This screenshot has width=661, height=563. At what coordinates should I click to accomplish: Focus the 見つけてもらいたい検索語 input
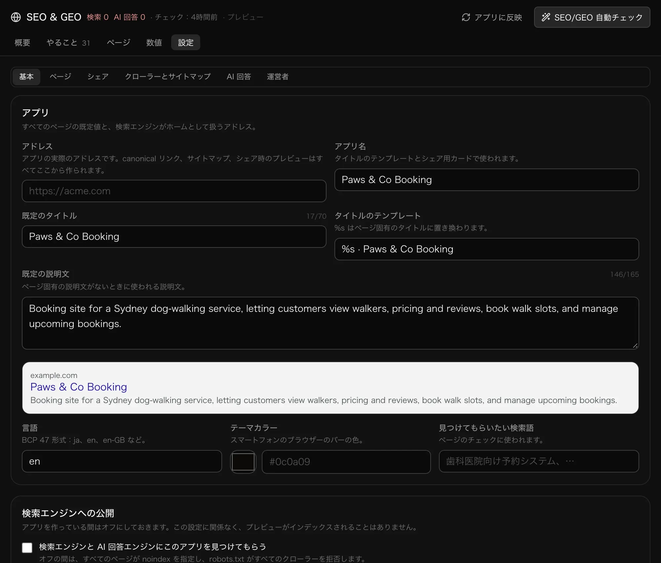pyautogui.click(x=539, y=461)
